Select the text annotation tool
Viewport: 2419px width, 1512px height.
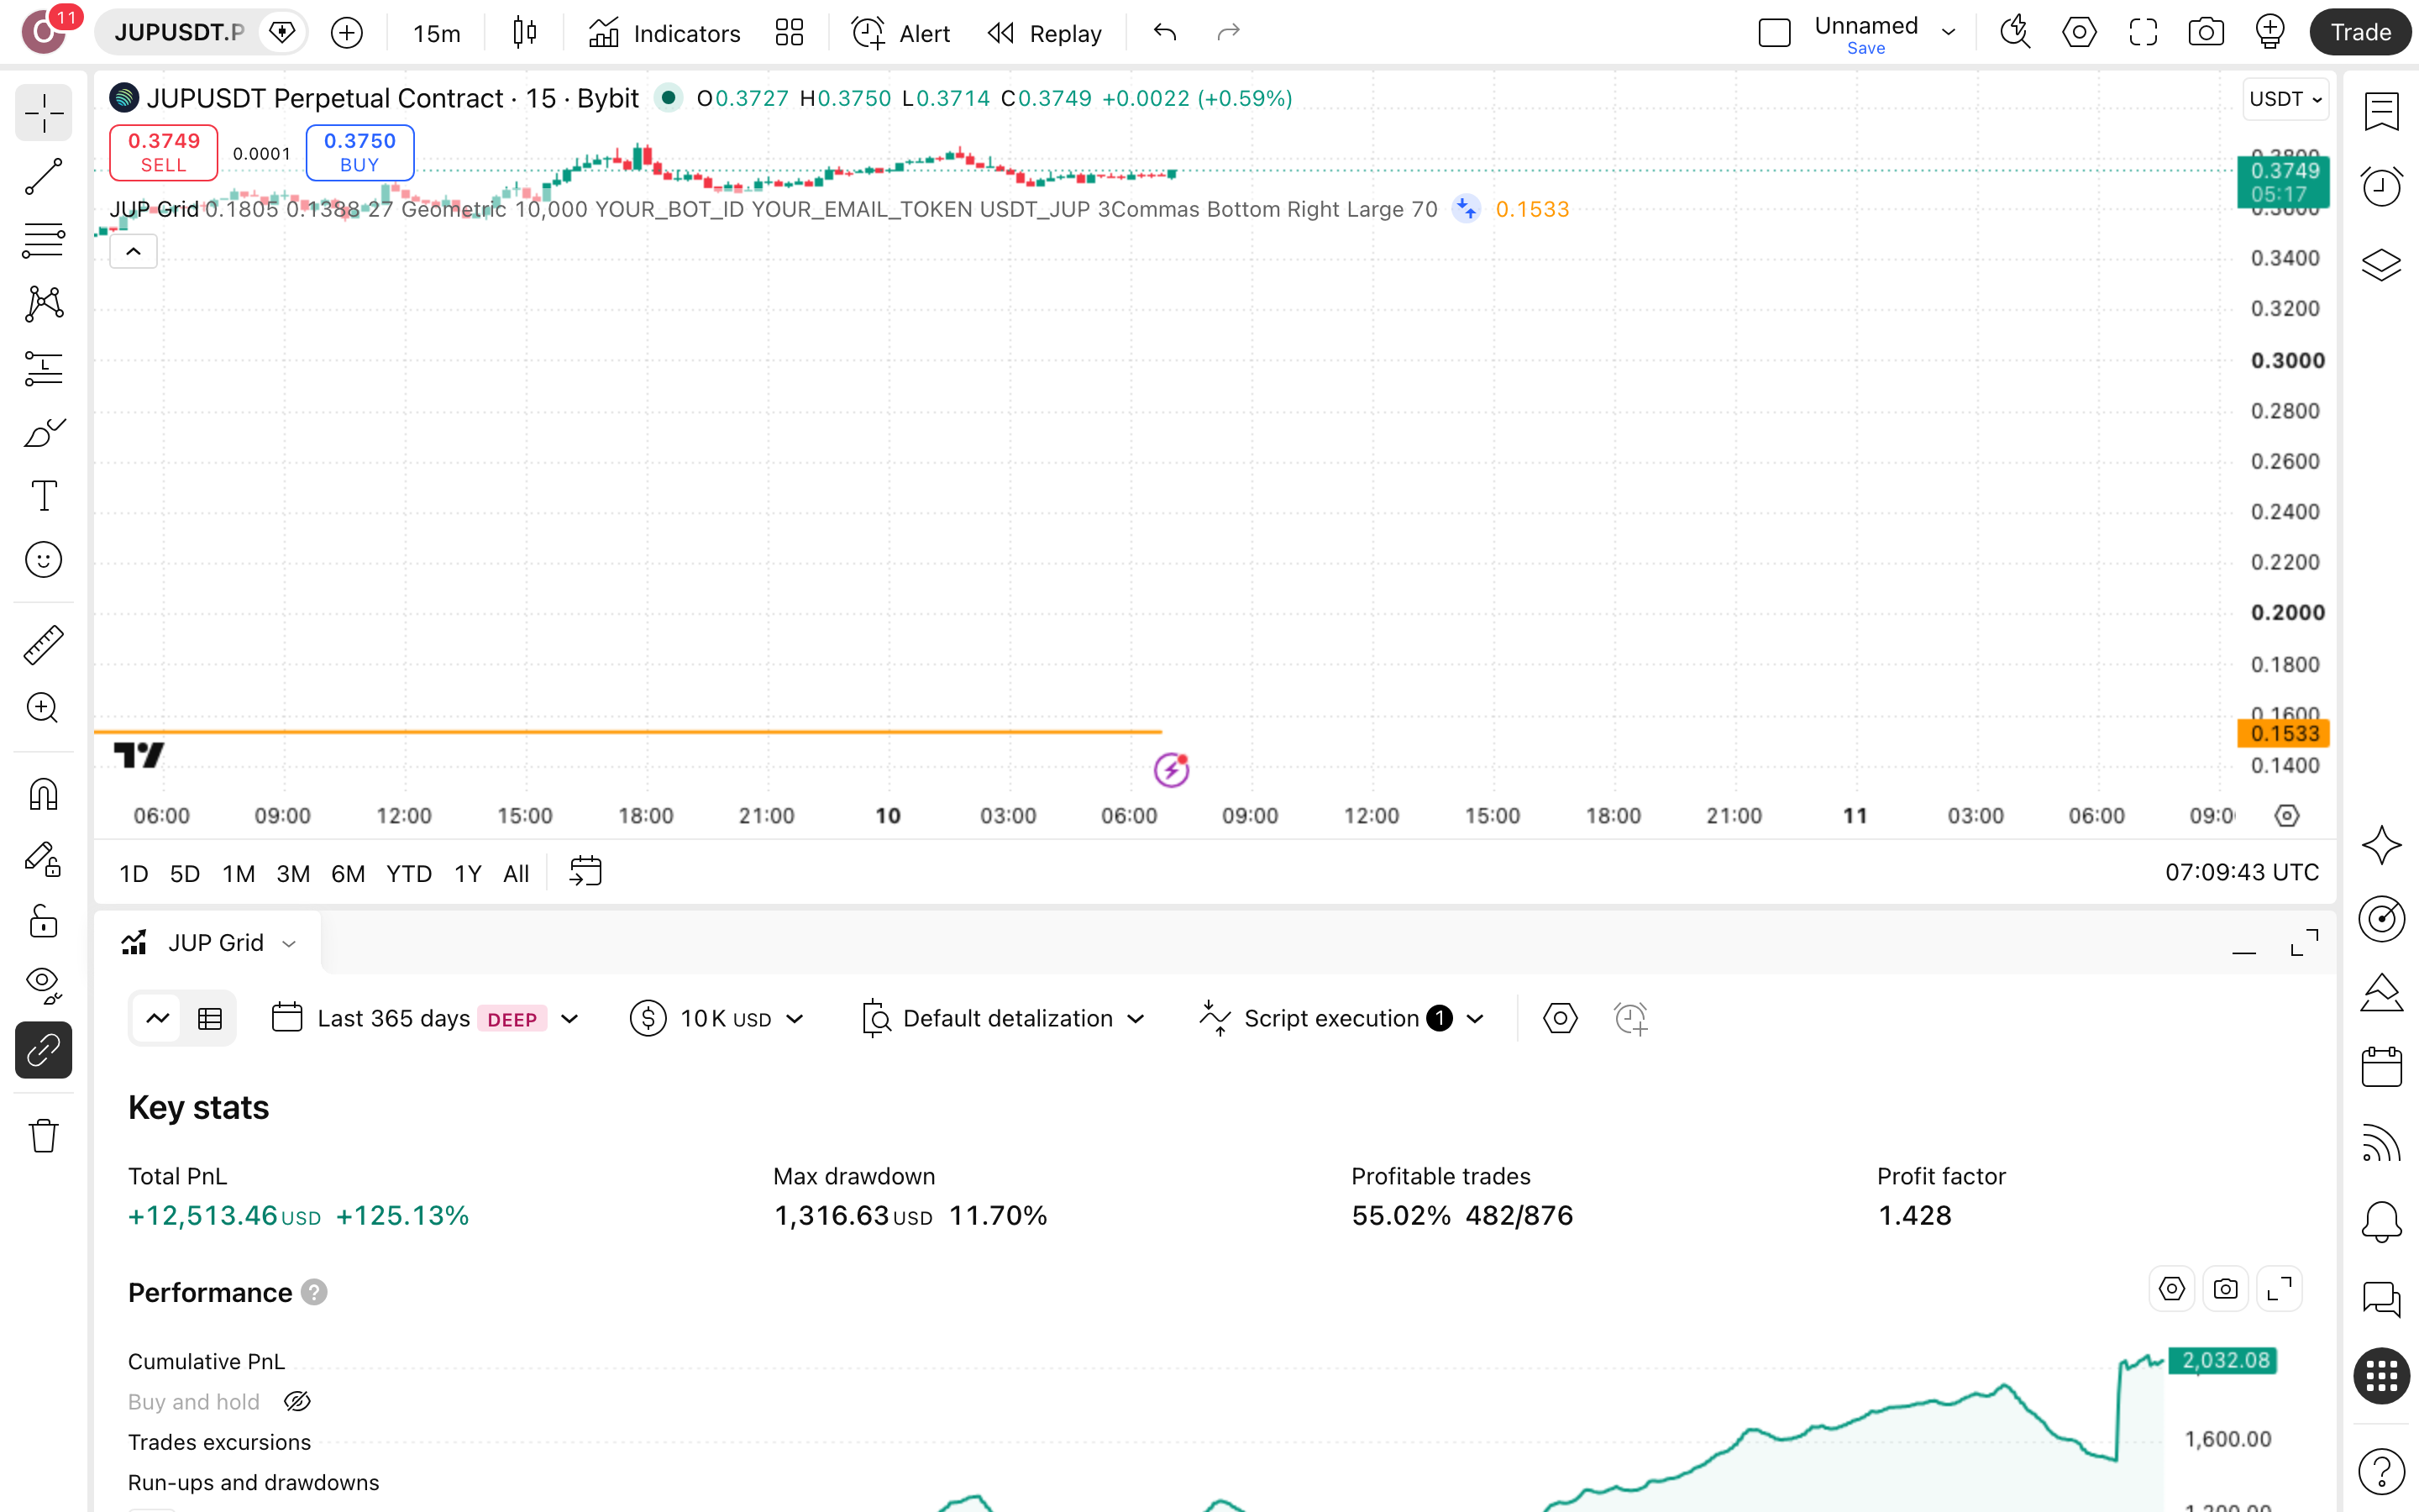point(43,496)
